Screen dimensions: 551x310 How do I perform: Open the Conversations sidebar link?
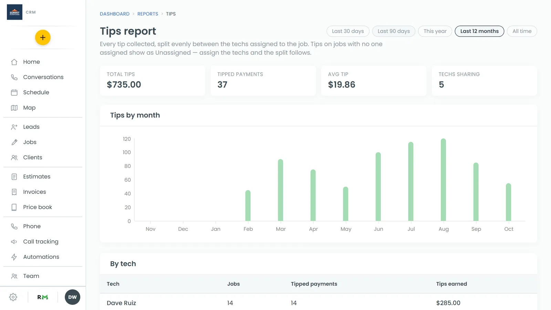(x=43, y=77)
